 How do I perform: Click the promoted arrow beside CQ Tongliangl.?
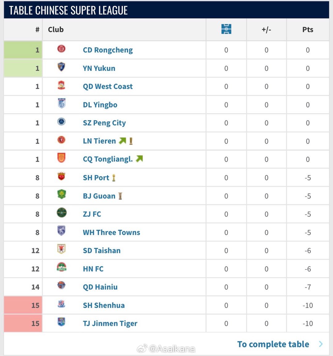139,159
